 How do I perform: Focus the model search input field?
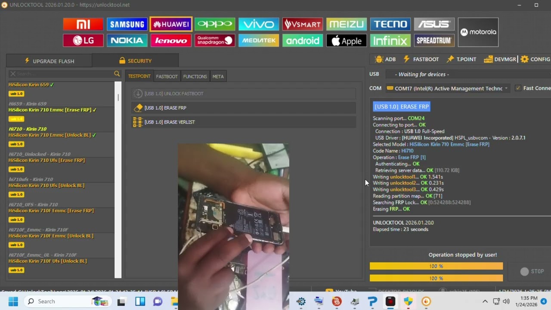coord(65,74)
